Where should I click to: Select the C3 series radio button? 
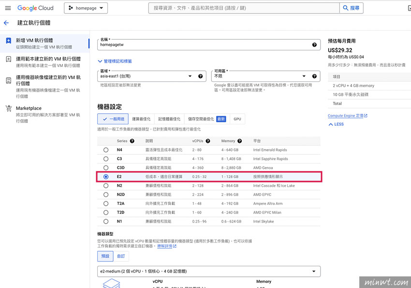click(x=106, y=159)
